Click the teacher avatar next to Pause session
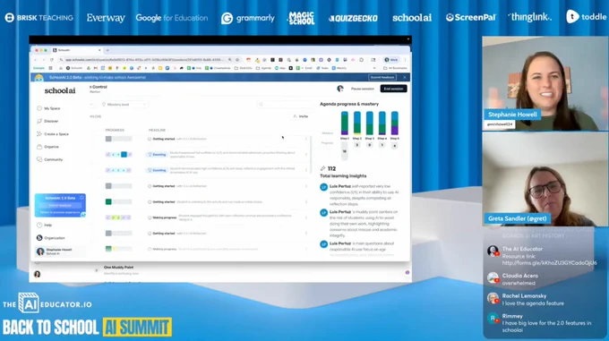This screenshot has width=609, height=341. (x=340, y=89)
